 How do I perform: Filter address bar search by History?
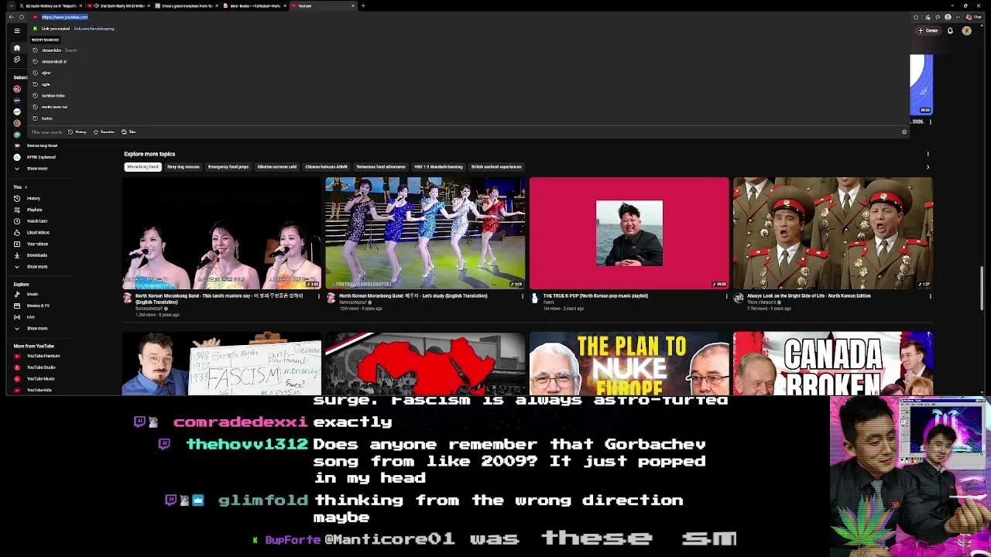(77, 132)
